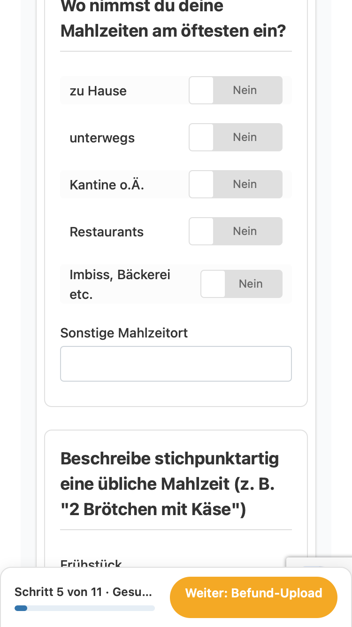Screen dimensions: 352x627
Task: Toggle the 'zu Hause' switch
Action: pyautogui.click(x=236, y=90)
